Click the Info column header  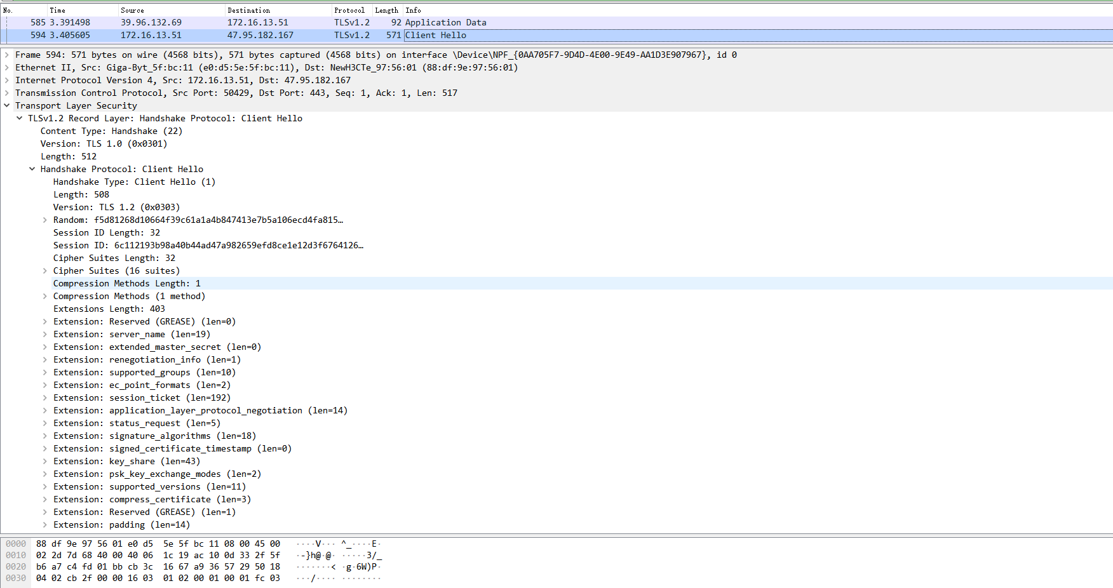point(758,10)
